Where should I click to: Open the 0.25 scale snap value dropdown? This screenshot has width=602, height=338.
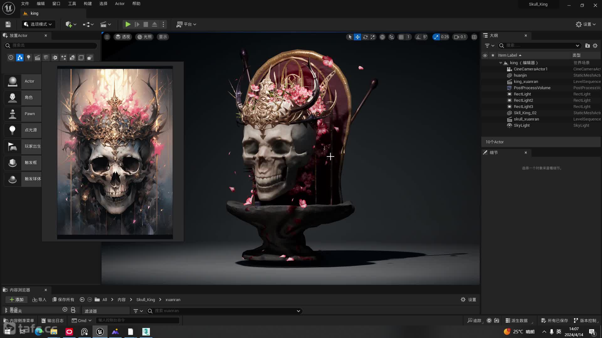(x=445, y=37)
